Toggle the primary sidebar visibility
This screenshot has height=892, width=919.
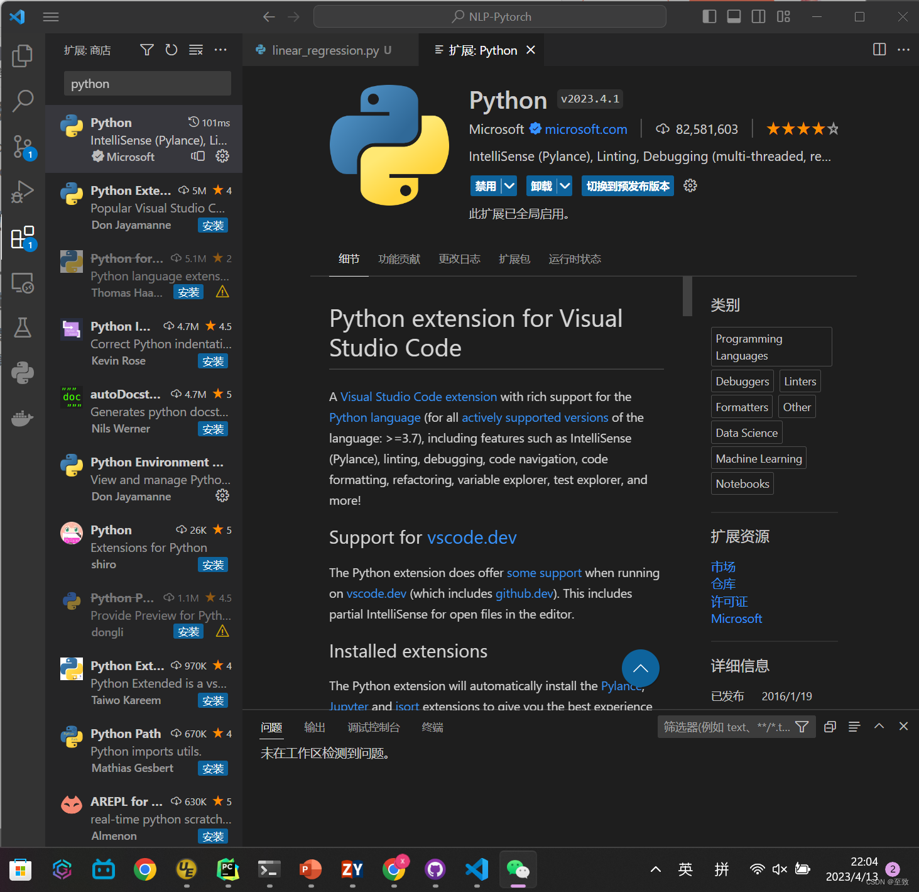point(709,17)
